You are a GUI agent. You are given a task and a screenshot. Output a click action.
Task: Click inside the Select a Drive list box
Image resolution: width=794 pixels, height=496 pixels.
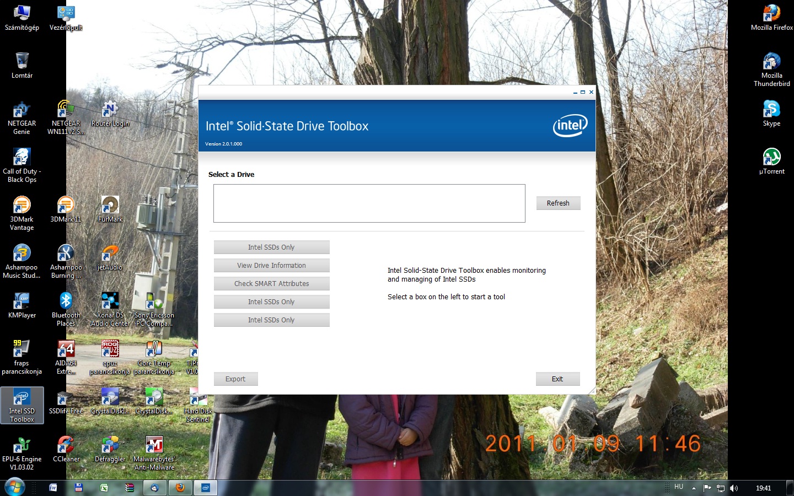[x=369, y=203]
